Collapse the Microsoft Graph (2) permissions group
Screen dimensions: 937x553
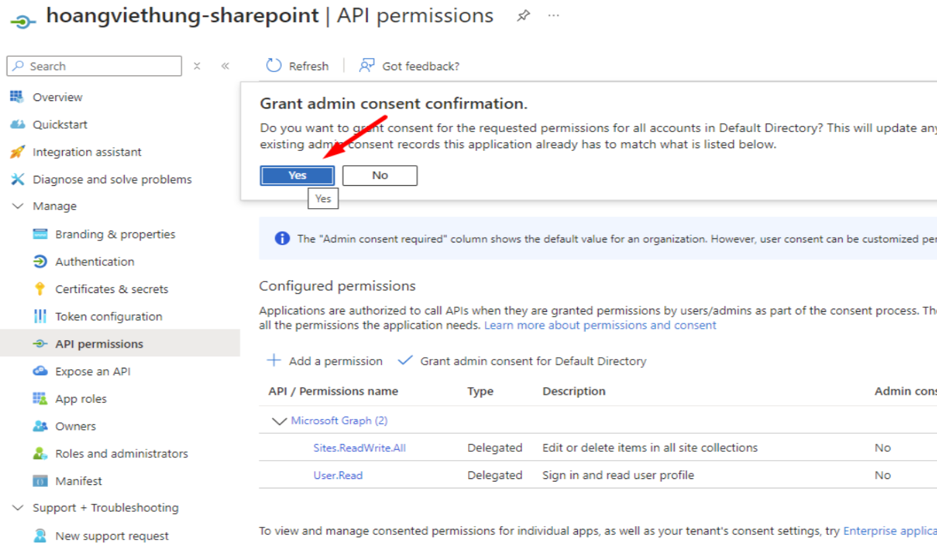coord(278,421)
